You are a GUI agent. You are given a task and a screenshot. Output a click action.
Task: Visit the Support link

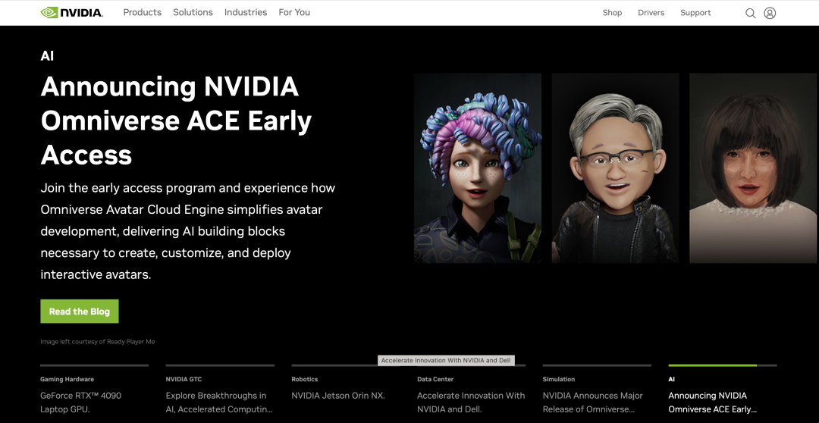[x=695, y=13]
